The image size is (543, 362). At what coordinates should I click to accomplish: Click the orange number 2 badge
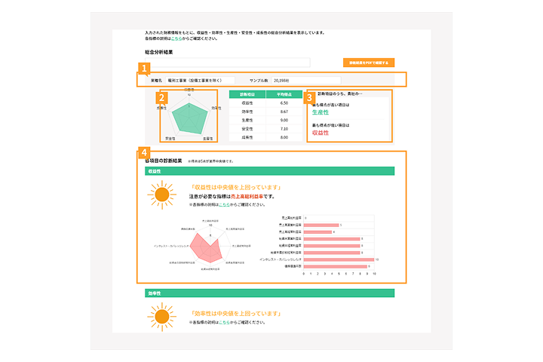[161, 97]
